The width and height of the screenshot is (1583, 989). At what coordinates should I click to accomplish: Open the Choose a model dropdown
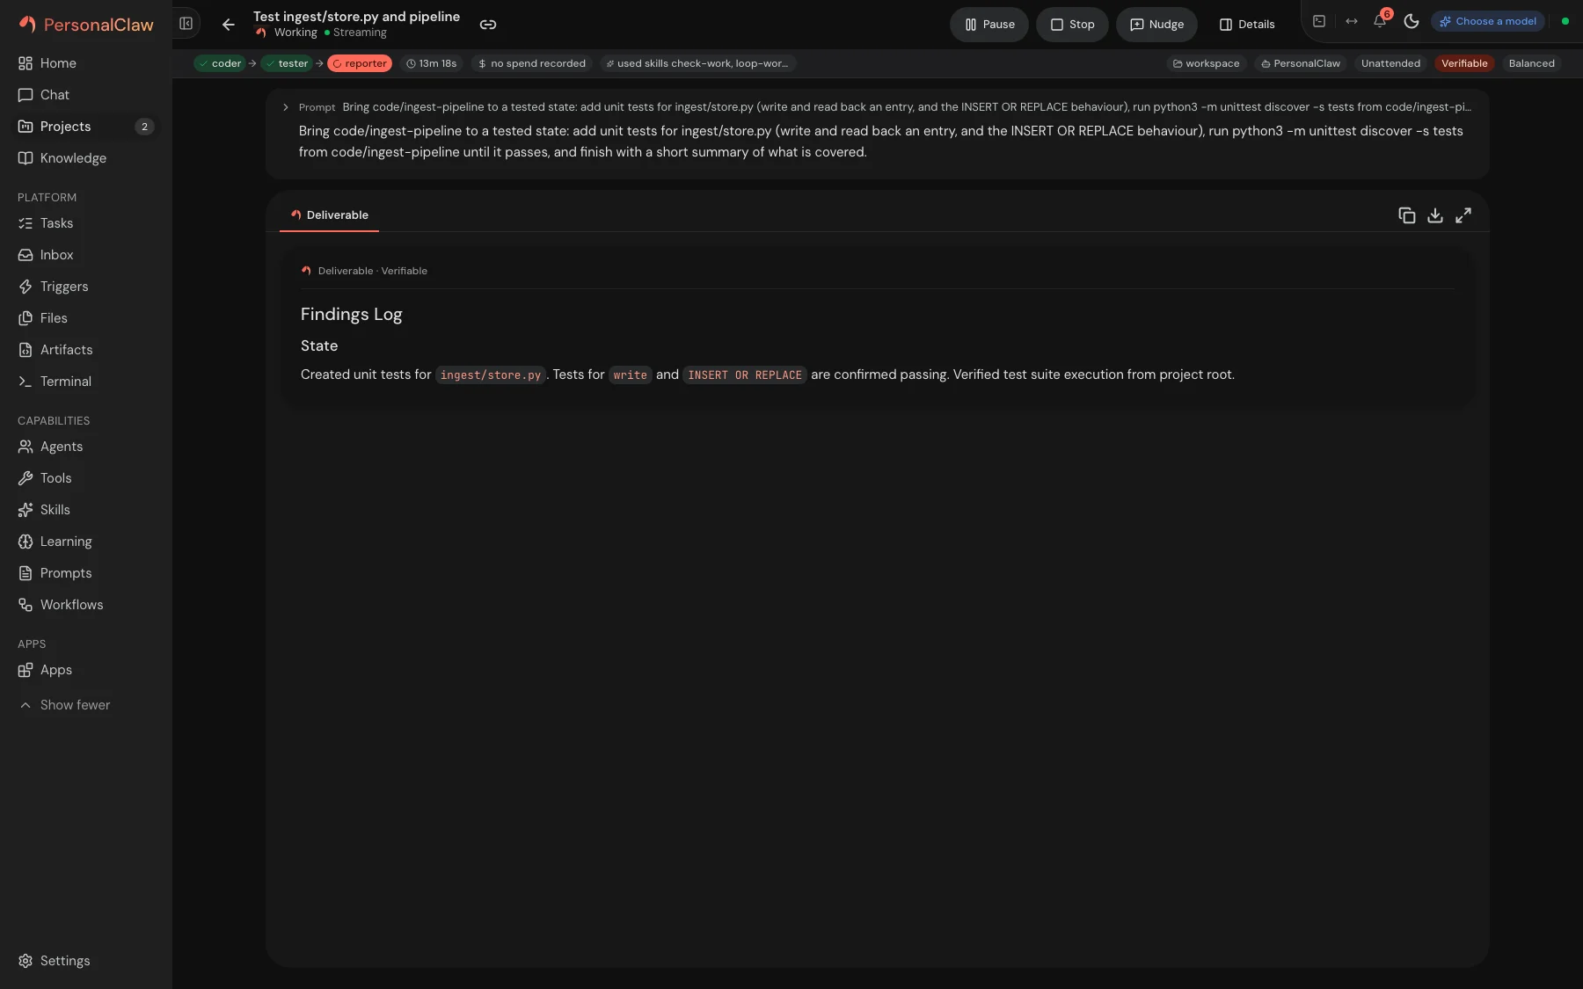pyautogui.click(x=1488, y=21)
